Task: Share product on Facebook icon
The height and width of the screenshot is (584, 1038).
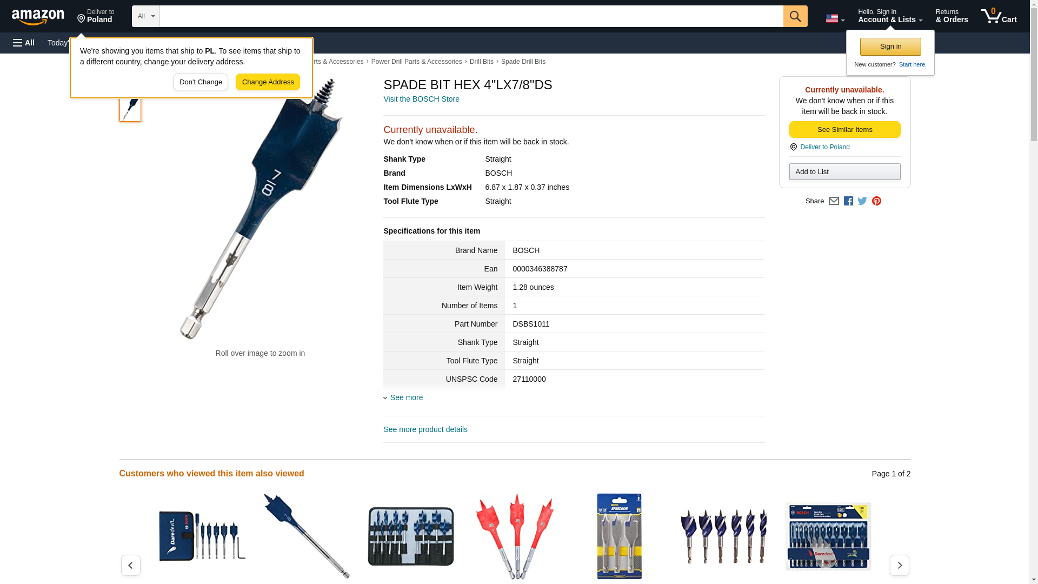Action: 848,201
